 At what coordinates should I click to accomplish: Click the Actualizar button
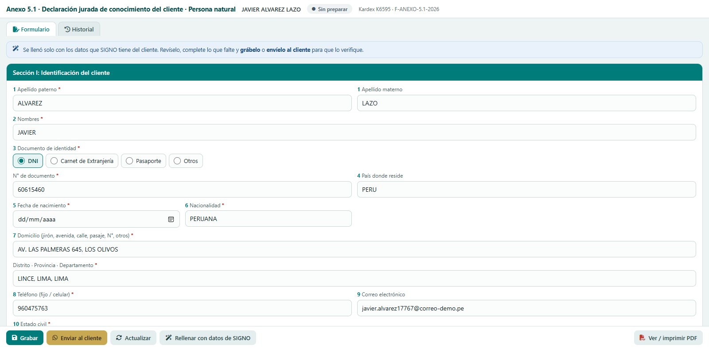[x=133, y=338]
